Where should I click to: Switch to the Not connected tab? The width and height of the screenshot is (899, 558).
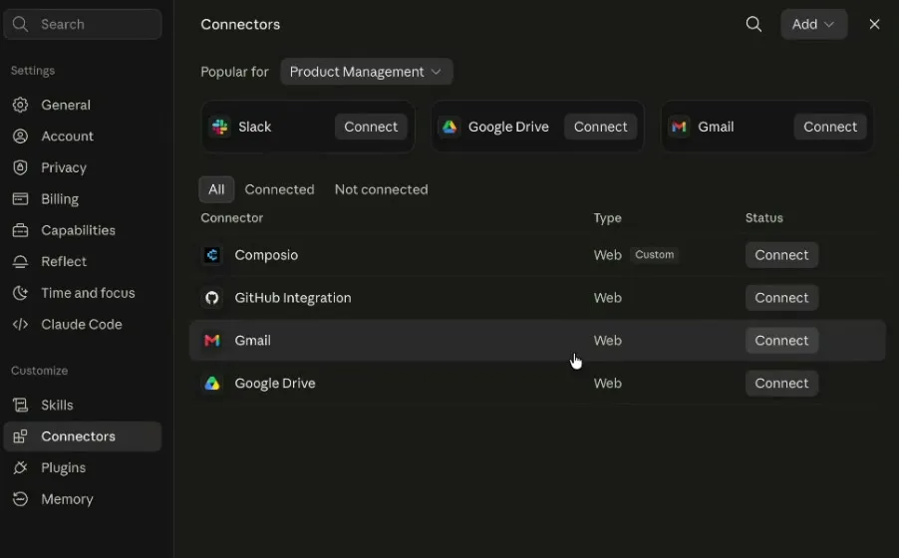click(x=382, y=189)
